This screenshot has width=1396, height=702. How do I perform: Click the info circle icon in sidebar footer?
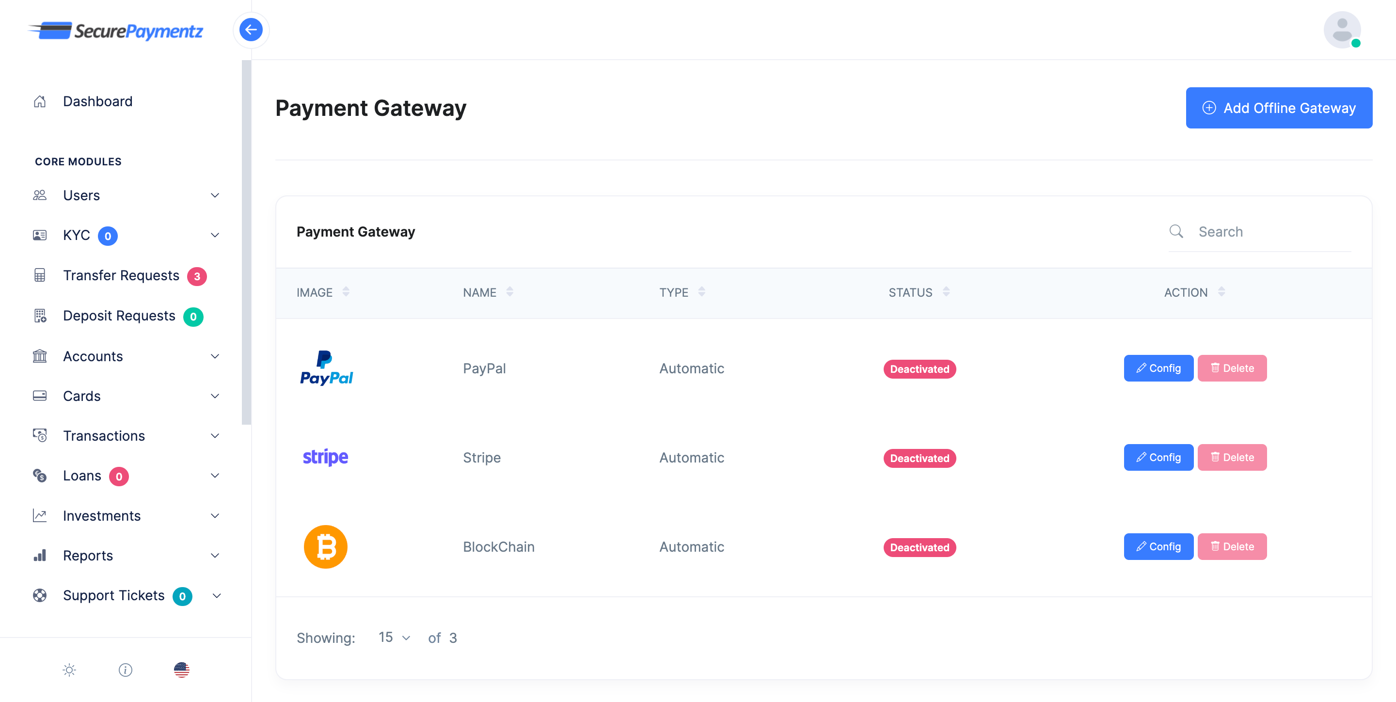click(125, 670)
